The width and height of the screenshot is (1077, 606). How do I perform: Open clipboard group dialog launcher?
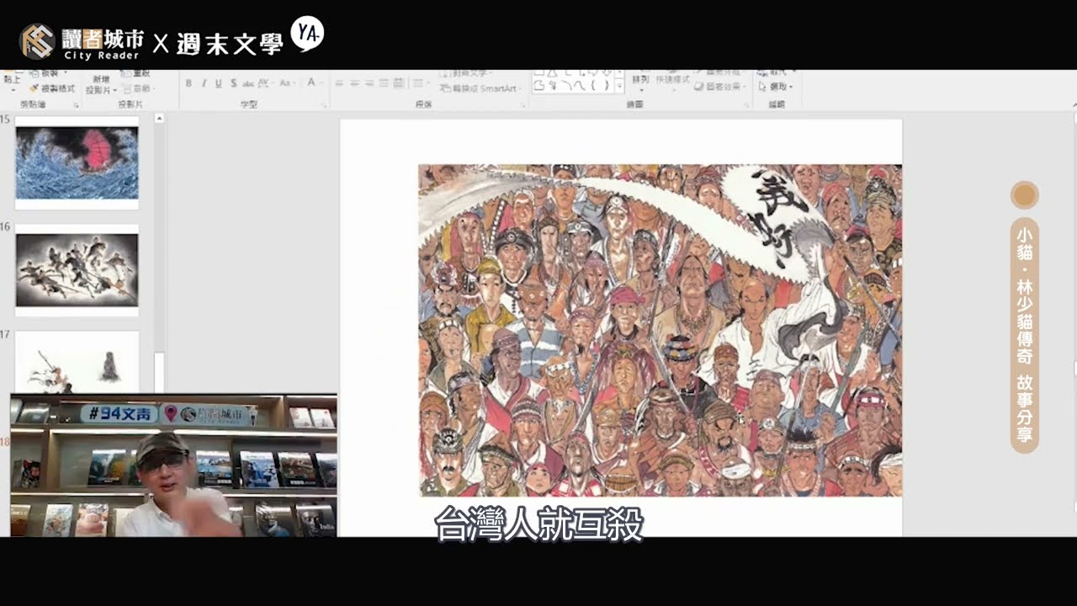pyautogui.click(x=76, y=105)
